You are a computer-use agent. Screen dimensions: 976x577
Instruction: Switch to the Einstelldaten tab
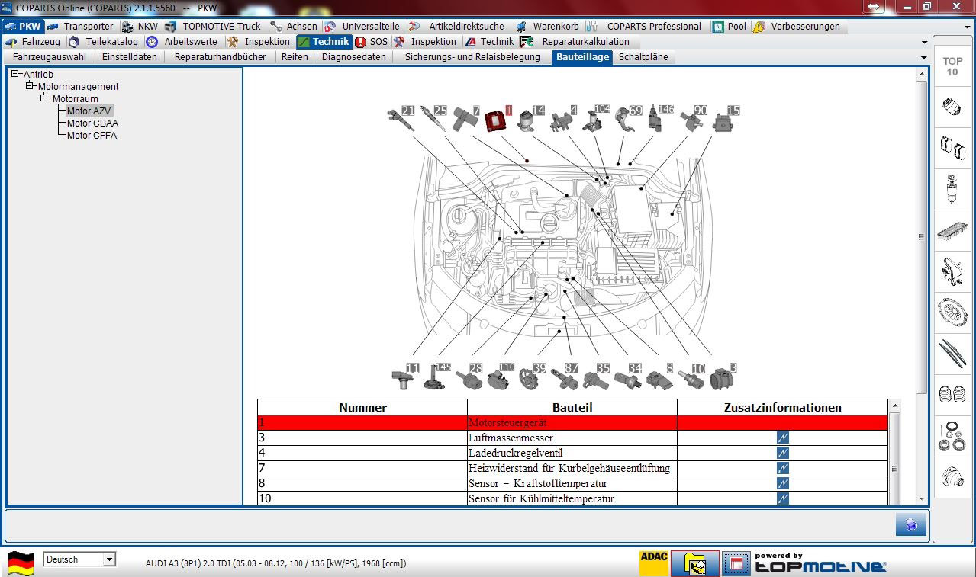pyautogui.click(x=130, y=57)
